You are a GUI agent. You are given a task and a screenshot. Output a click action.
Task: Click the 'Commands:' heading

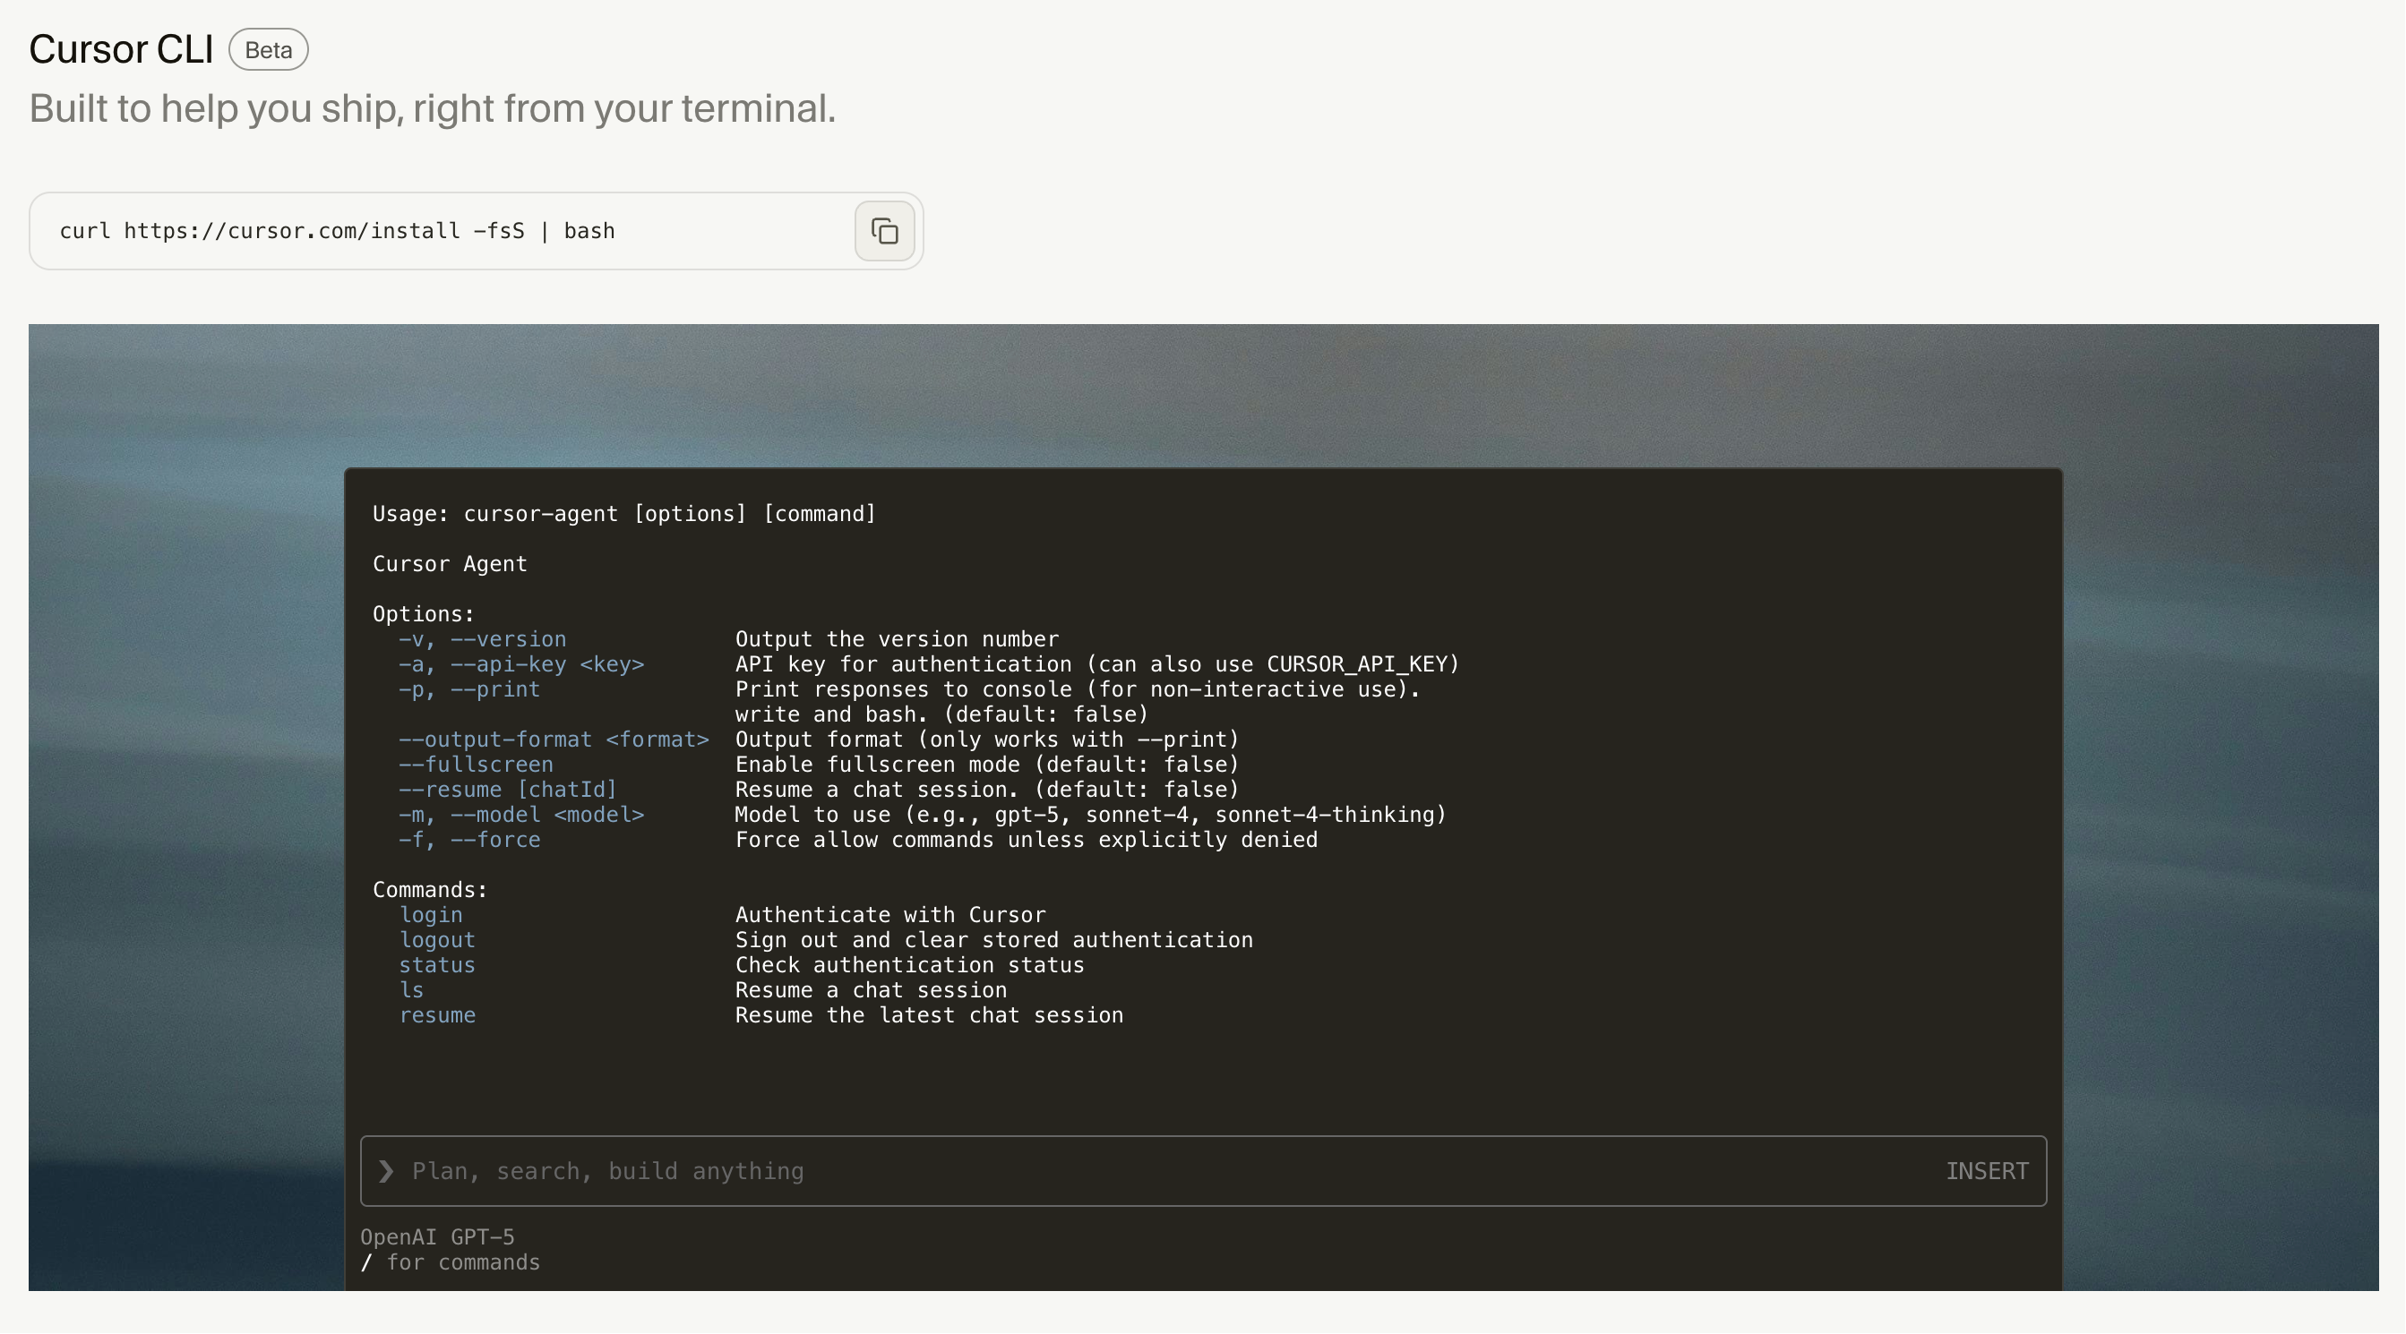tap(431, 890)
